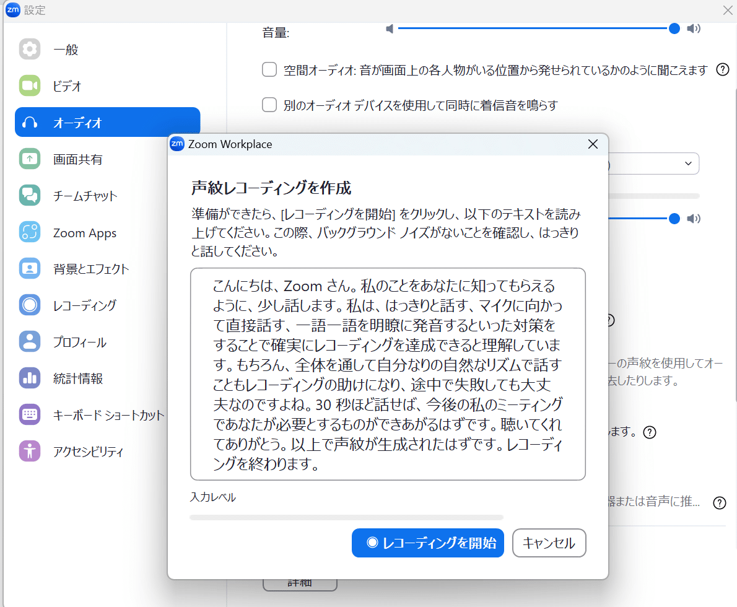Click second volume slider handle behind dialog

(674, 219)
